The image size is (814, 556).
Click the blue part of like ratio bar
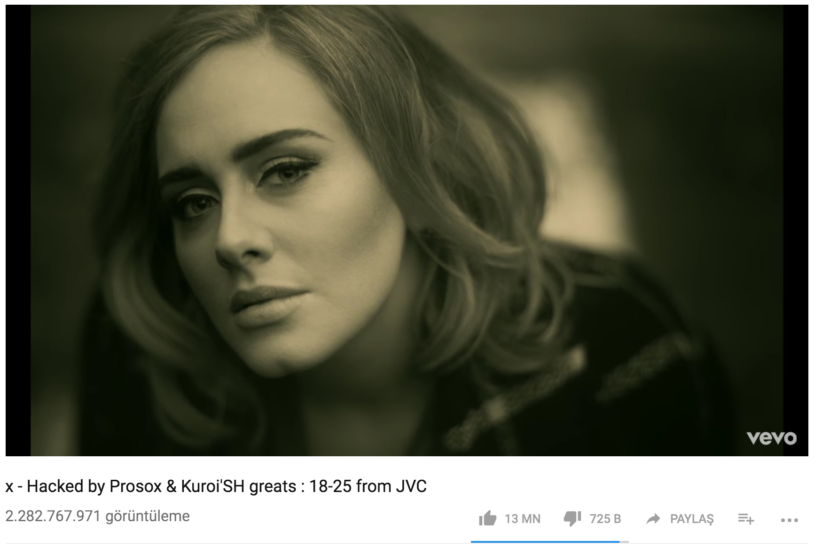coord(545,542)
